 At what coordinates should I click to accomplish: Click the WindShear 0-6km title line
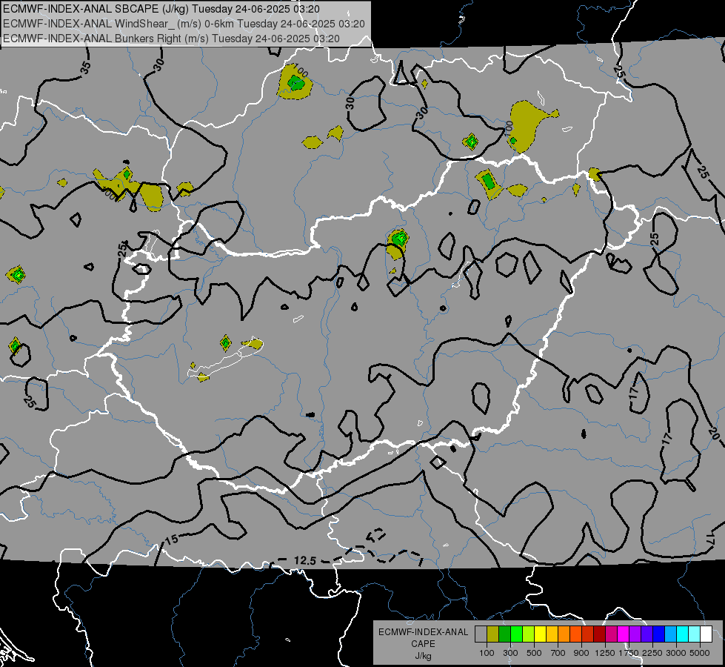pyautogui.click(x=184, y=24)
